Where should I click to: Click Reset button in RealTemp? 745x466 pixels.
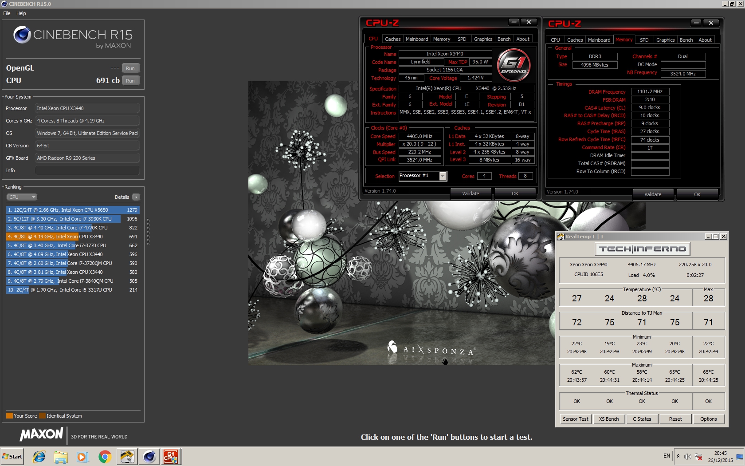(x=675, y=419)
